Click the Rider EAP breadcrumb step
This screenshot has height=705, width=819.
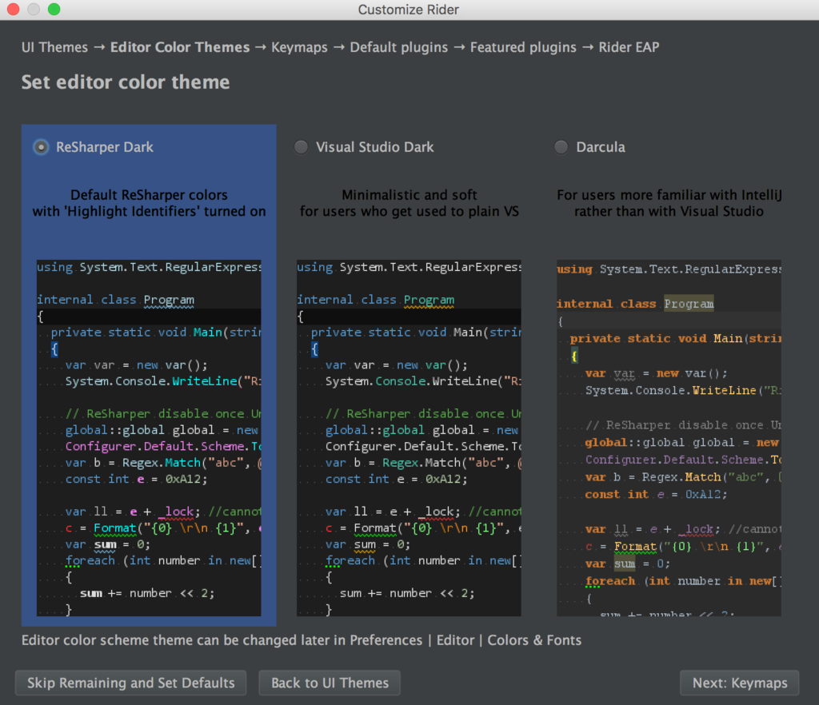[629, 47]
